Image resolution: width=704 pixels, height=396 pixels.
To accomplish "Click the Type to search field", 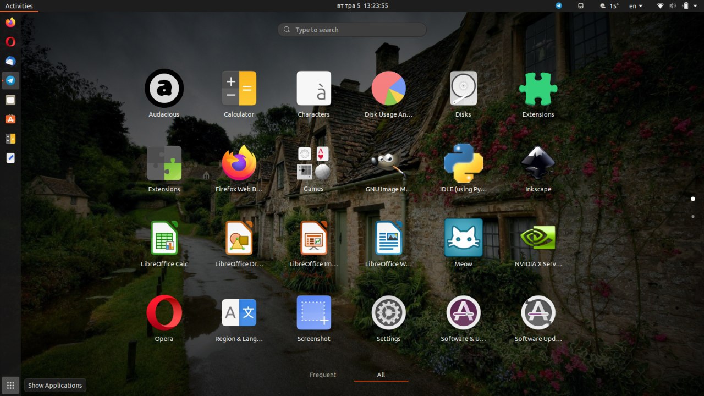I will pyautogui.click(x=352, y=30).
